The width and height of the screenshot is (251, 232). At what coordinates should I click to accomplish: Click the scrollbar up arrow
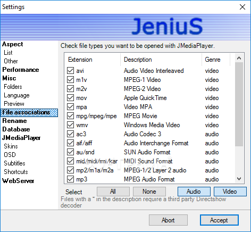239,58
